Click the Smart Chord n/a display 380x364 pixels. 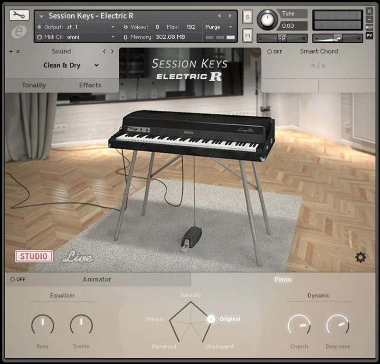(318, 65)
